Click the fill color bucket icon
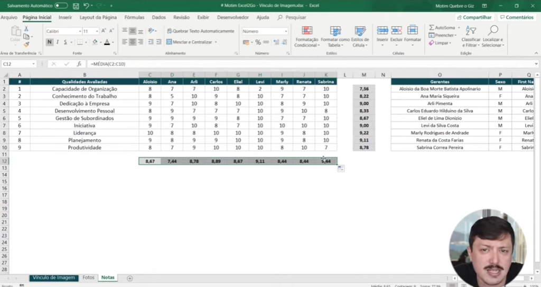The width and height of the screenshot is (541, 287). pyautogui.click(x=95, y=42)
